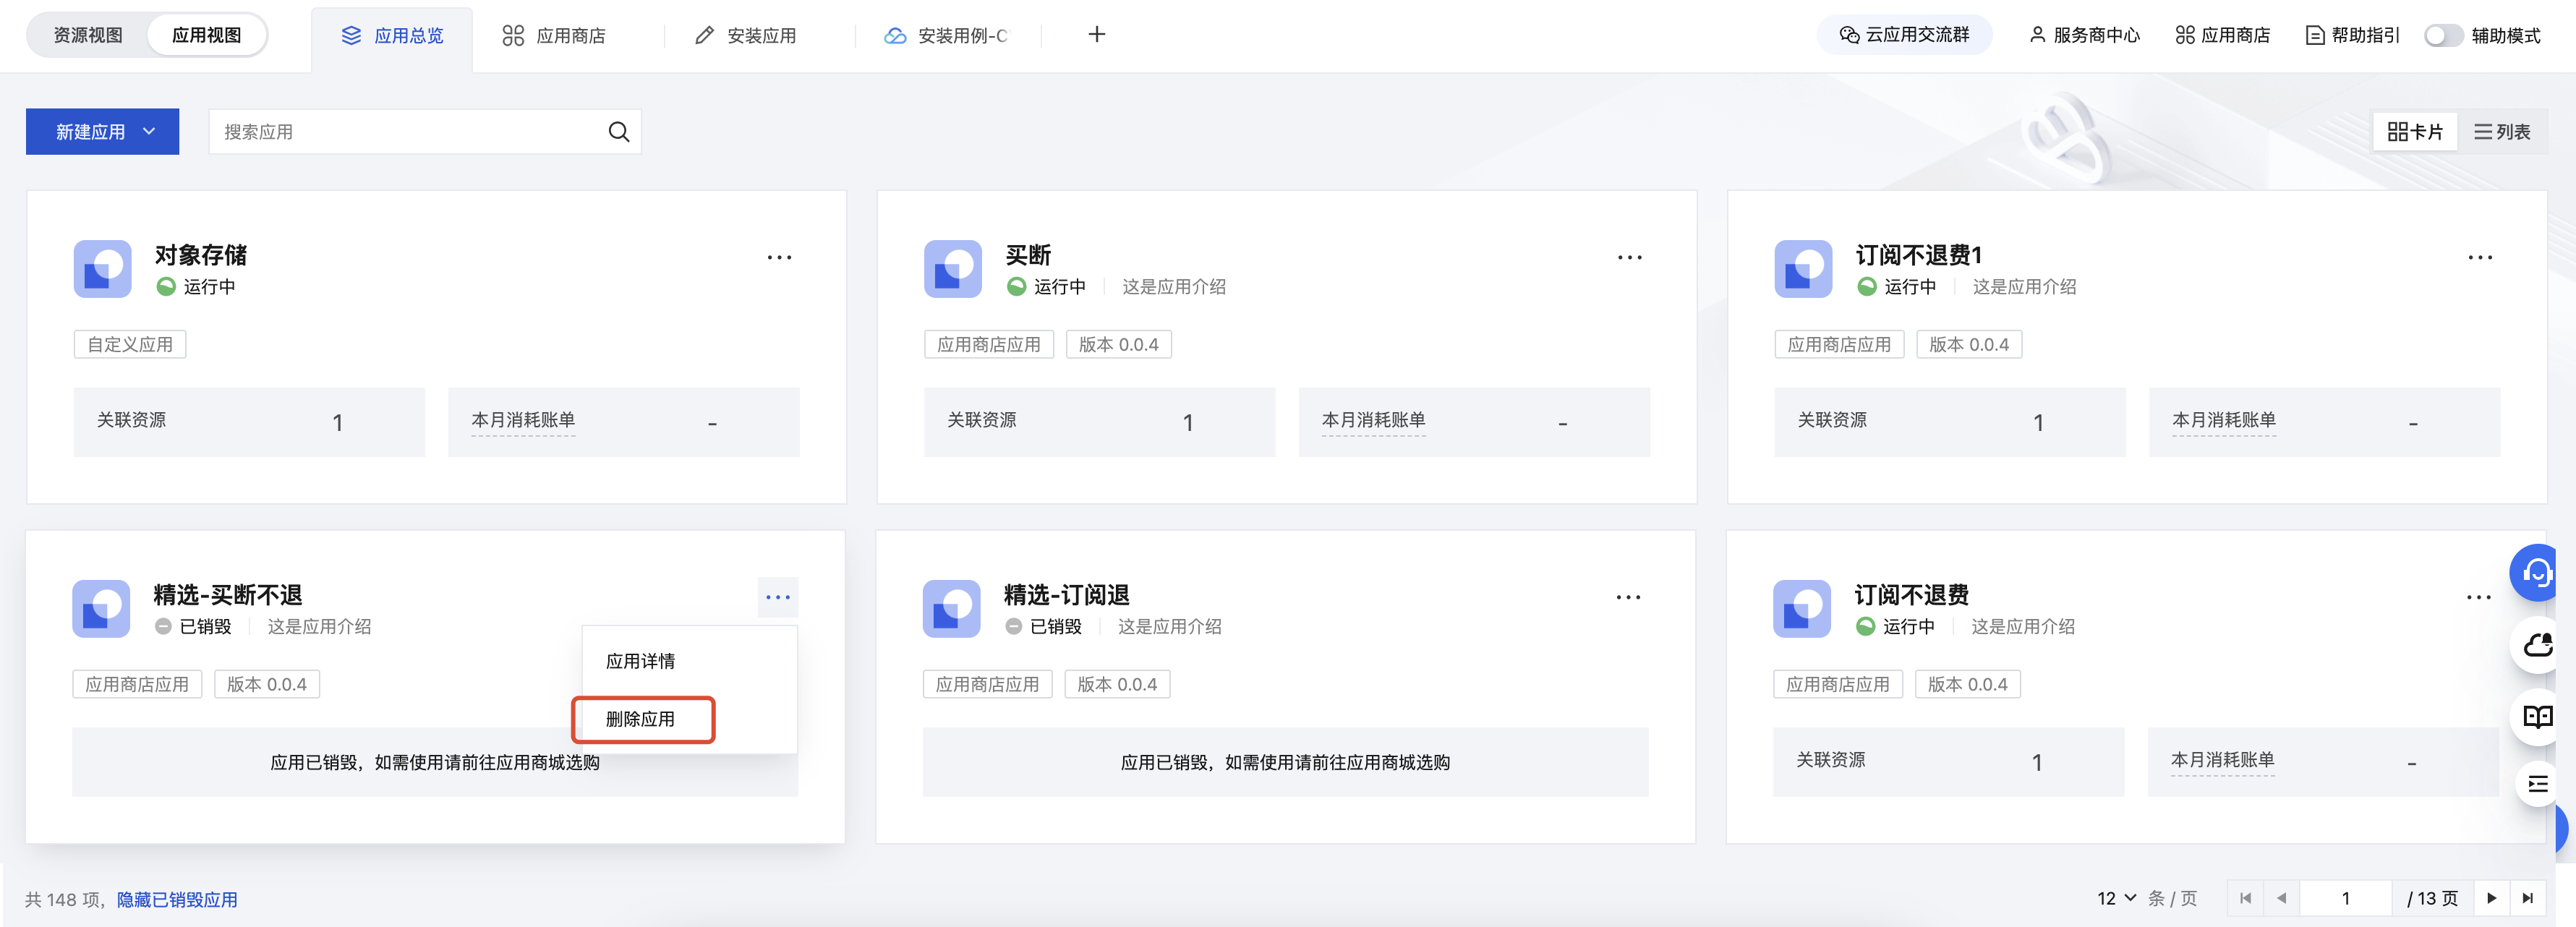Open more options on 对象存储 card

coord(779,257)
